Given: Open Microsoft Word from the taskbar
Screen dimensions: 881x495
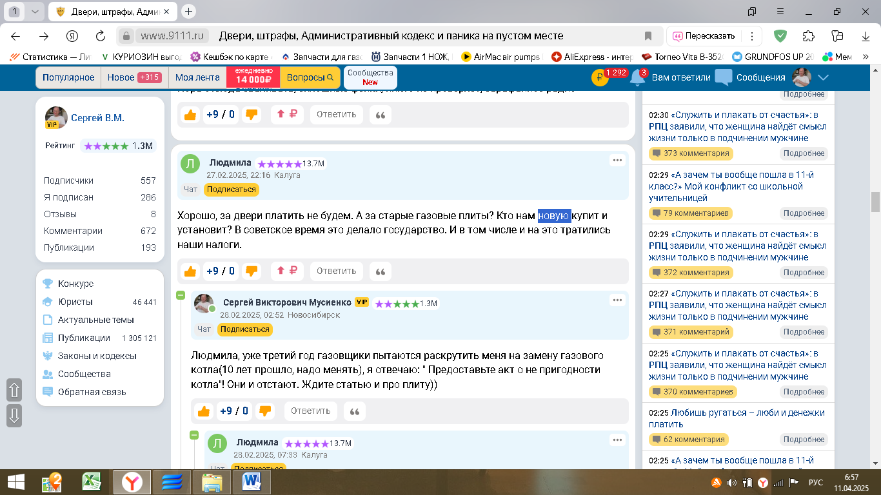Looking at the screenshot, I should tap(253, 481).
